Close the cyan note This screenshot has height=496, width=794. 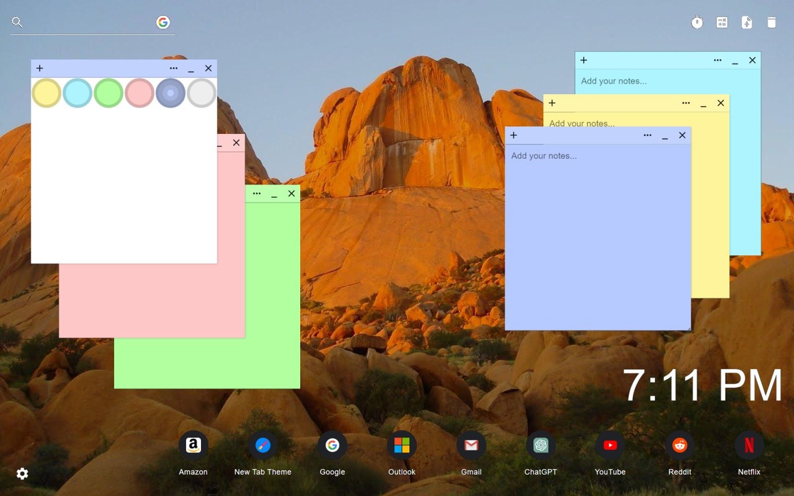tap(752, 60)
